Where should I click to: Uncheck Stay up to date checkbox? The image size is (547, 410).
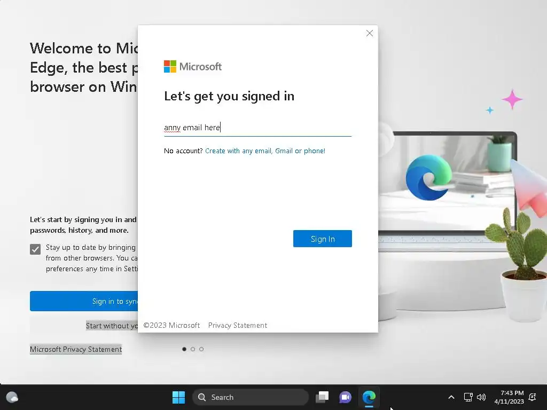[x=35, y=249]
